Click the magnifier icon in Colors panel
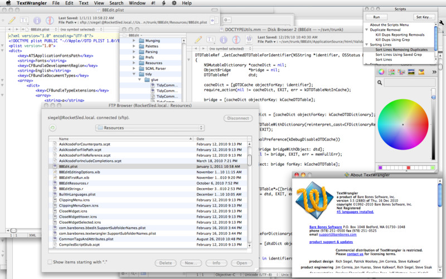The width and height of the screenshot is (446, 279). (x=380, y=83)
